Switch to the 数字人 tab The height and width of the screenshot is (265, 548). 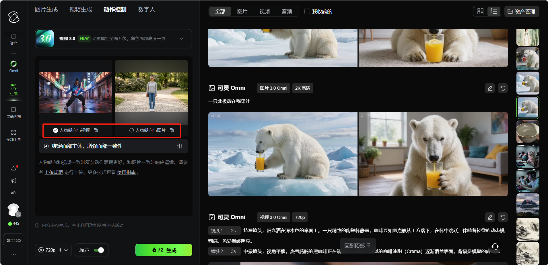click(146, 10)
